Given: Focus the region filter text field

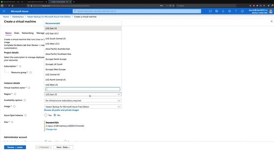Looking at the screenshot, I should pos(83,89).
